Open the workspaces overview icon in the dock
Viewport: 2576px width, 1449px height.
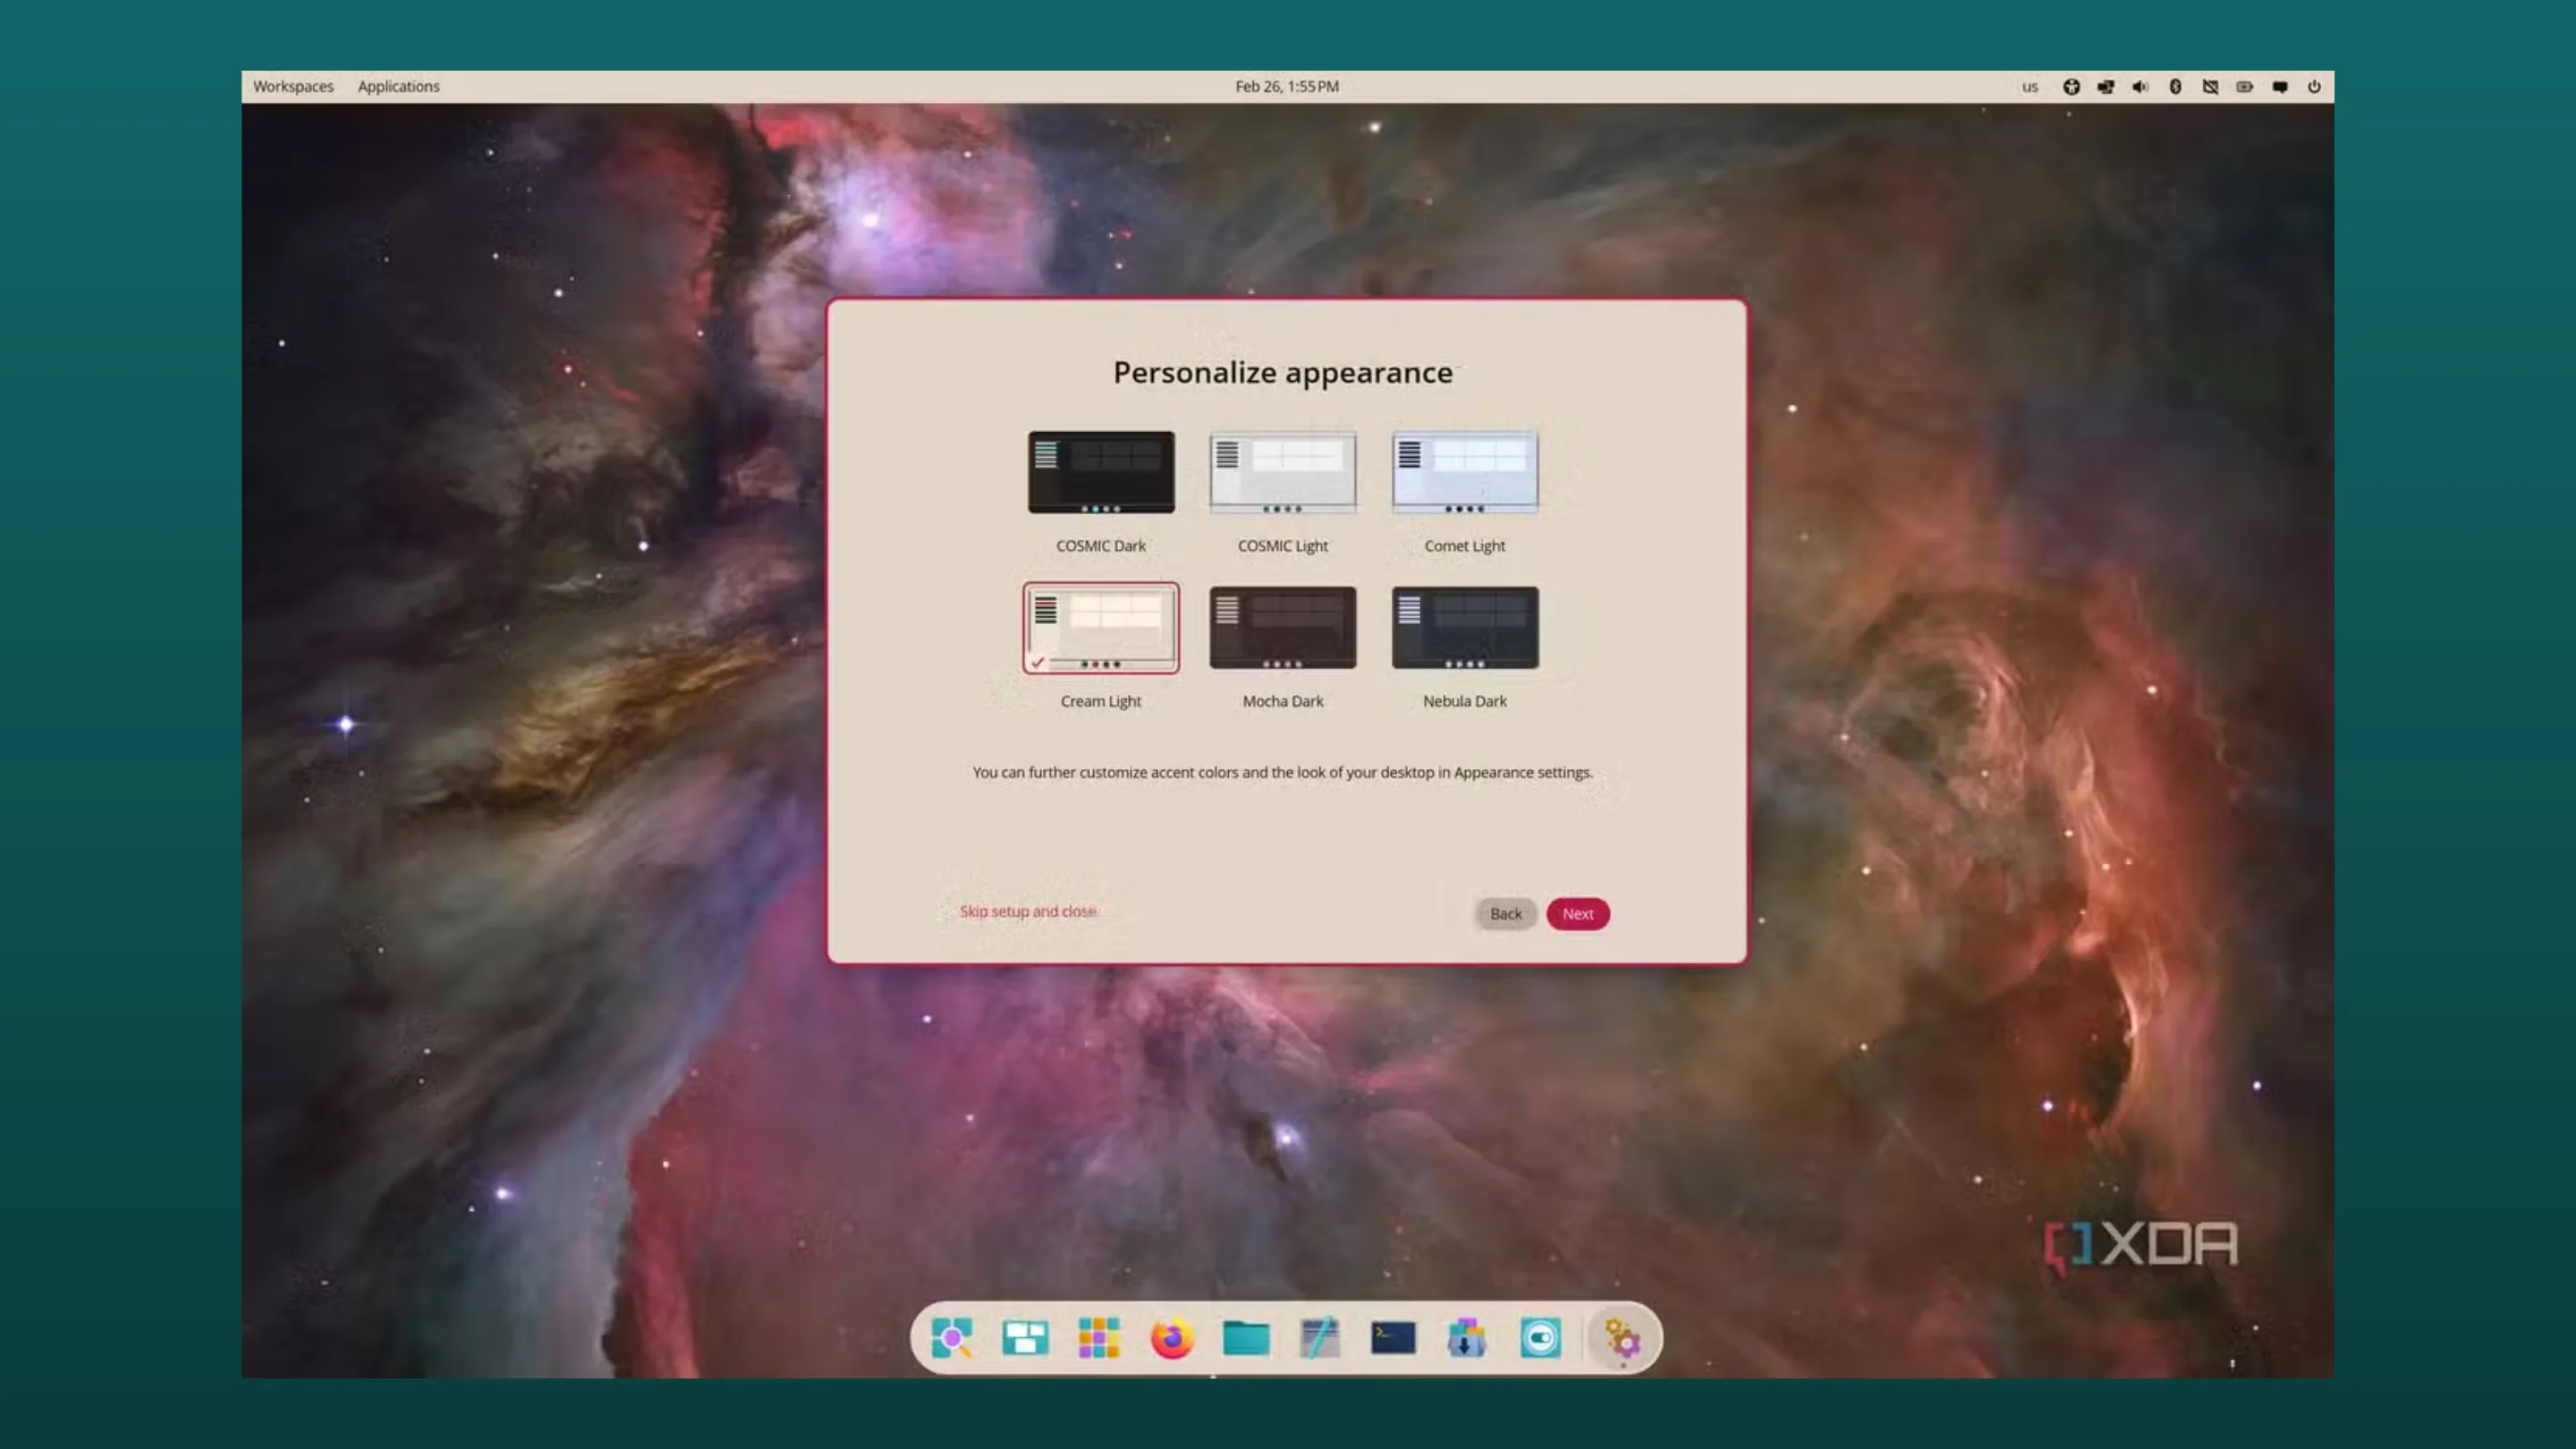tap(1025, 1337)
